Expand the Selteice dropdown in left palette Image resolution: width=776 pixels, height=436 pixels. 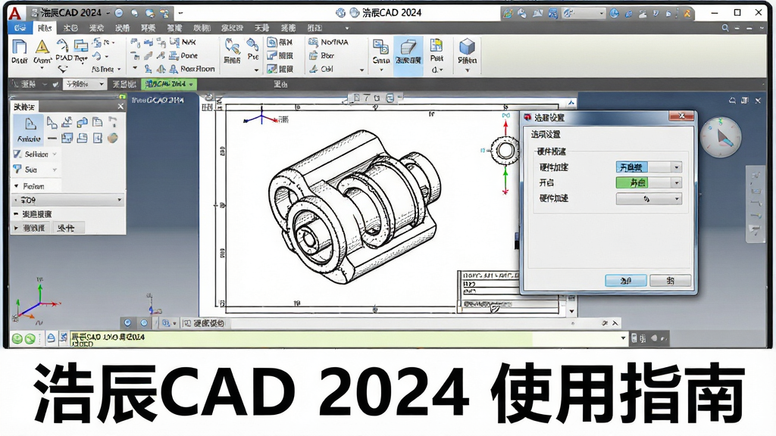tap(55, 154)
